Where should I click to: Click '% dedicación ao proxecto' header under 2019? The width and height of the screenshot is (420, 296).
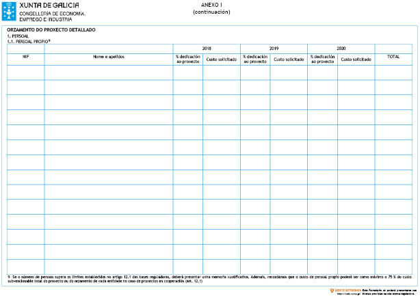(x=255, y=59)
